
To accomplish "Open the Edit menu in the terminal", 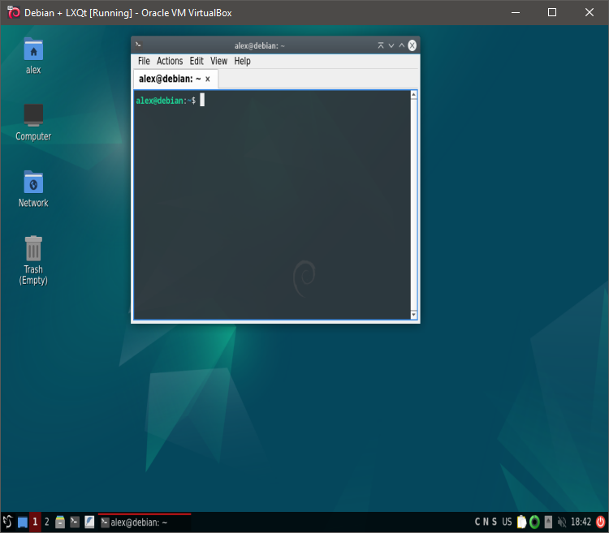I will 197,61.
